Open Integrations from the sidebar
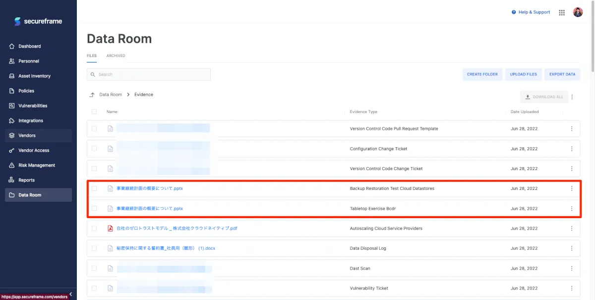595x300 pixels. point(31,120)
